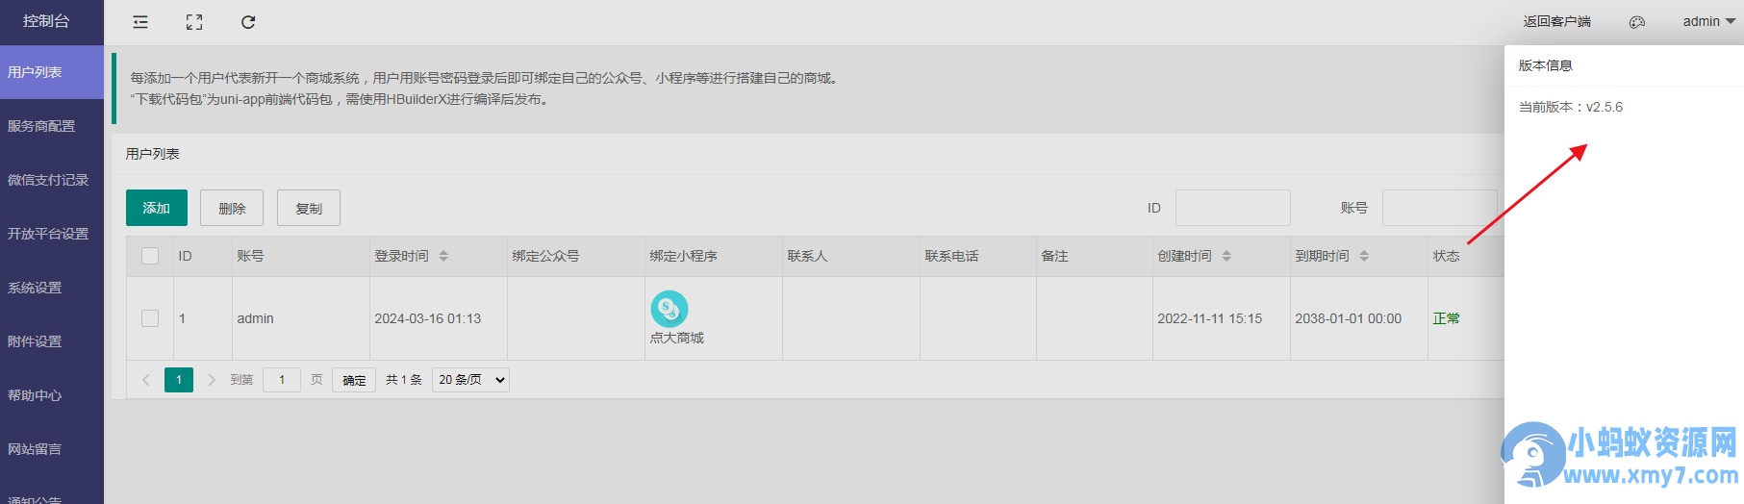
Task: Click the 确定 pagination button
Action: click(x=354, y=380)
